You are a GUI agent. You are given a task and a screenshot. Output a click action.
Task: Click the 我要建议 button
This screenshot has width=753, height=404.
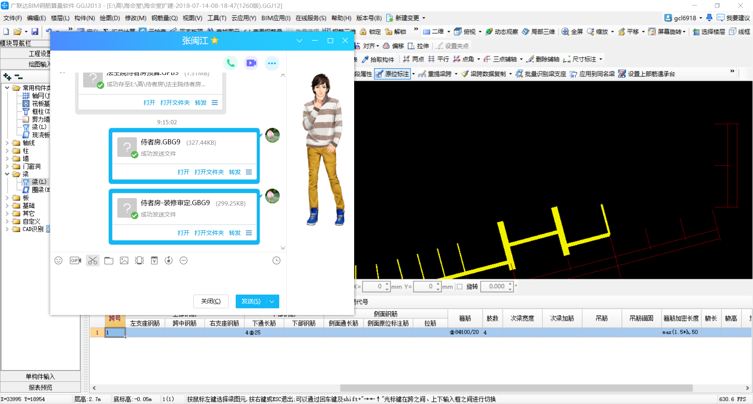(733, 18)
